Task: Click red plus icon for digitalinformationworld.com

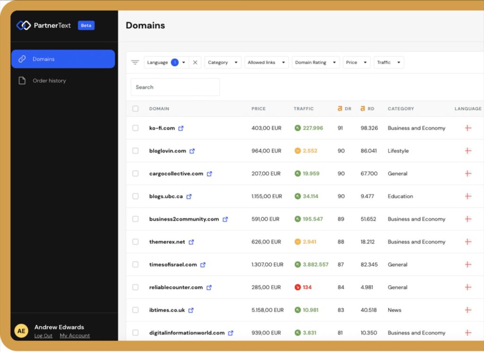Action: point(468,333)
